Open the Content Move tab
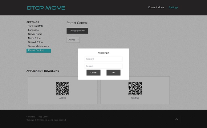Image resolution: width=207 pixels, height=128 pixels. click(x=156, y=7)
